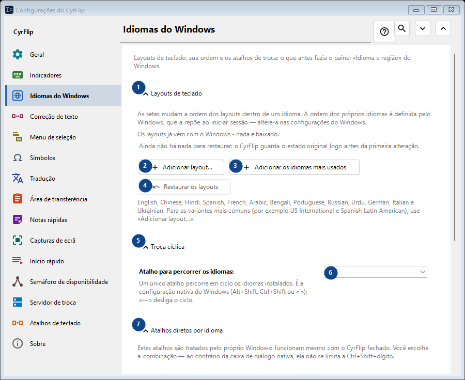Click Adicionar os idiomas mais usados button
Viewport: 465px width, 380px height.
click(x=294, y=167)
